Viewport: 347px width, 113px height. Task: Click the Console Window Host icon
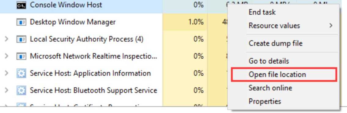(x=21, y=5)
